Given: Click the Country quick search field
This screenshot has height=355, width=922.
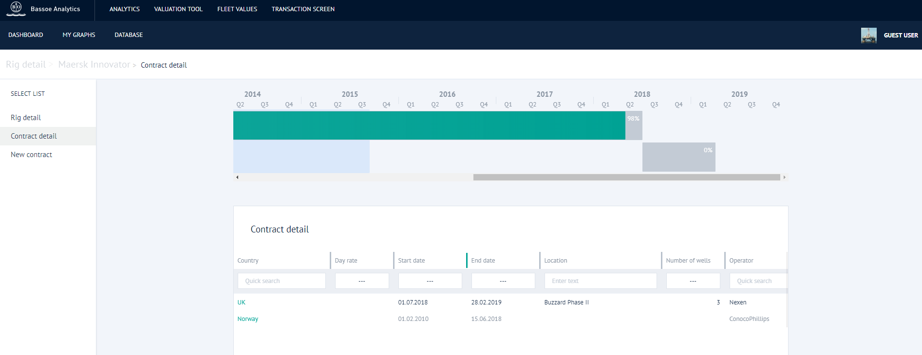Looking at the screenshot, I should [282, 281].
